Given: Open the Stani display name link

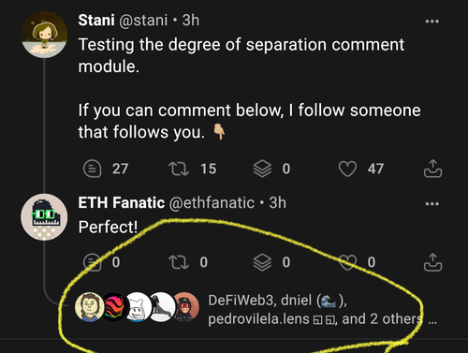Looking at the screenshot, I should point(96,21).
